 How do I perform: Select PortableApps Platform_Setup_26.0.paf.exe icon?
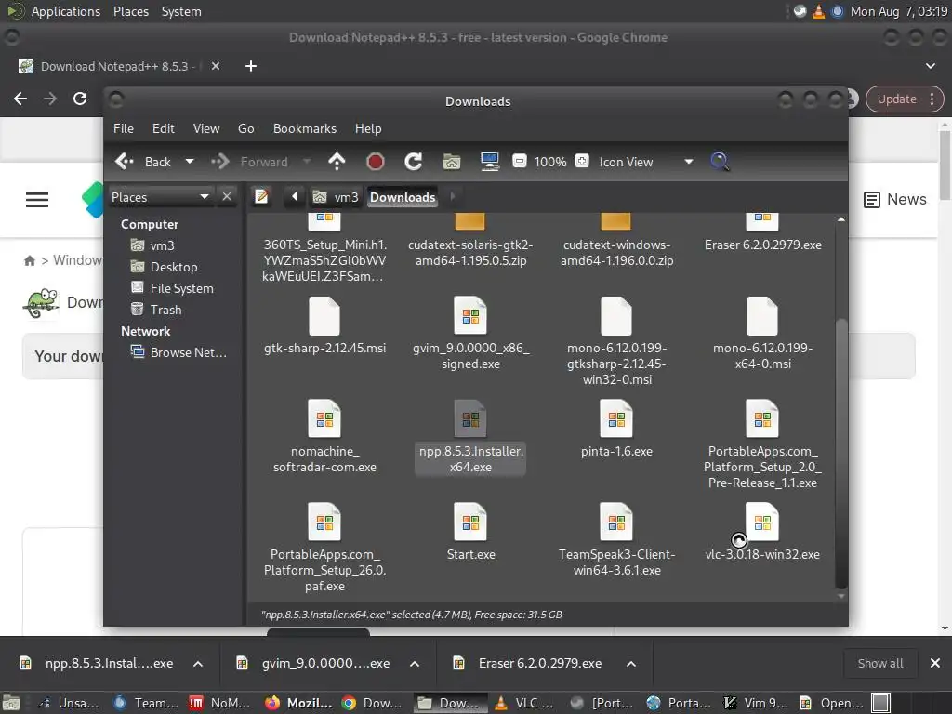pos(324,522)
